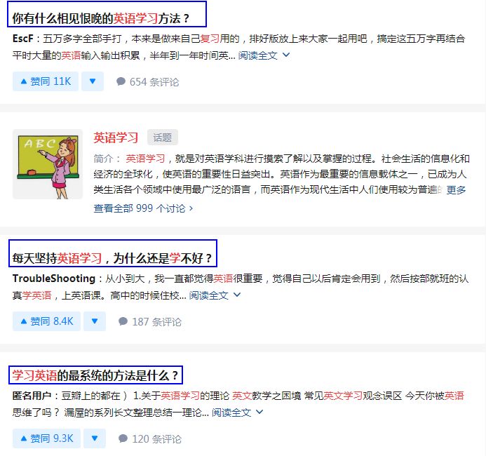Open the 187 条评论 comments
The image size is (486, 456).
pyautogui.click(x=150, y=322)
